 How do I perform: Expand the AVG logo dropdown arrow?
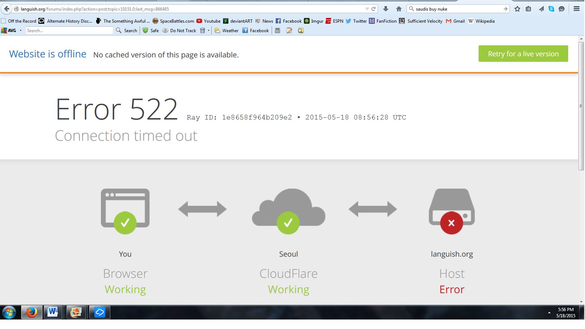pyautogui.click(x=20, y=31)
